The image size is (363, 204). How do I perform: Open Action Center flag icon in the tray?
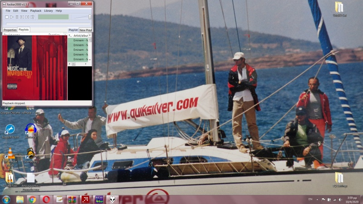point(324,199)
